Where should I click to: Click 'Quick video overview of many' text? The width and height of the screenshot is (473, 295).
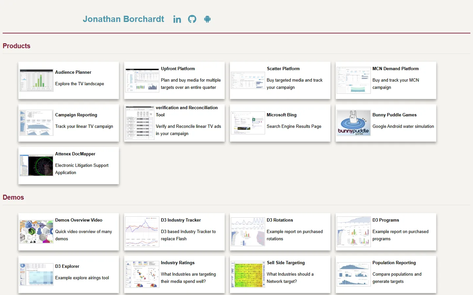83,231
